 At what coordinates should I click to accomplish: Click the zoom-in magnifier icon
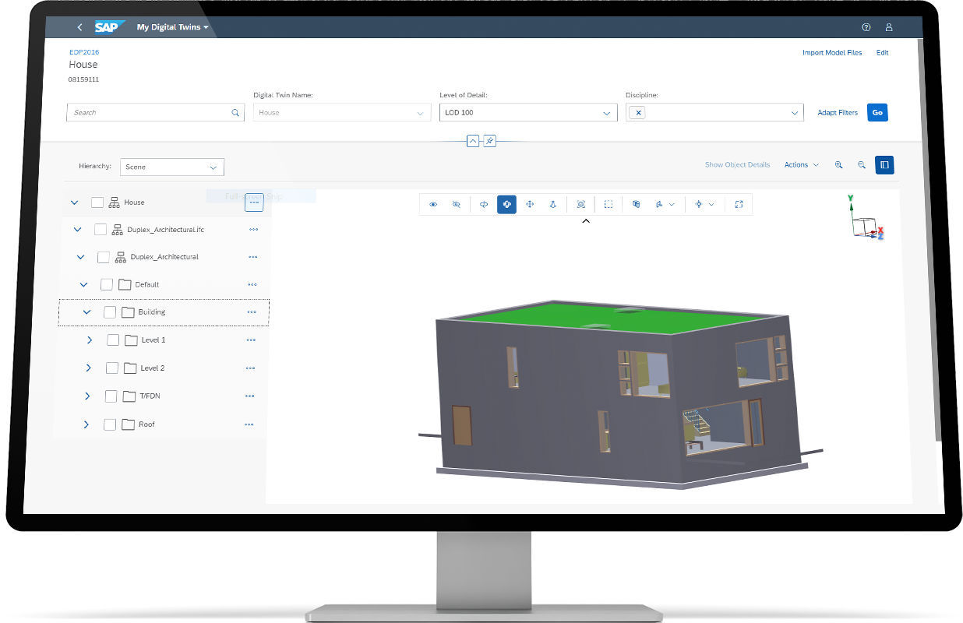(839, 164)
